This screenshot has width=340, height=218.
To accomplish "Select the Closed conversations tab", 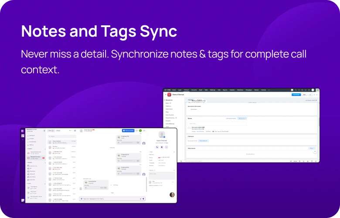I will (x=58, y=131).
